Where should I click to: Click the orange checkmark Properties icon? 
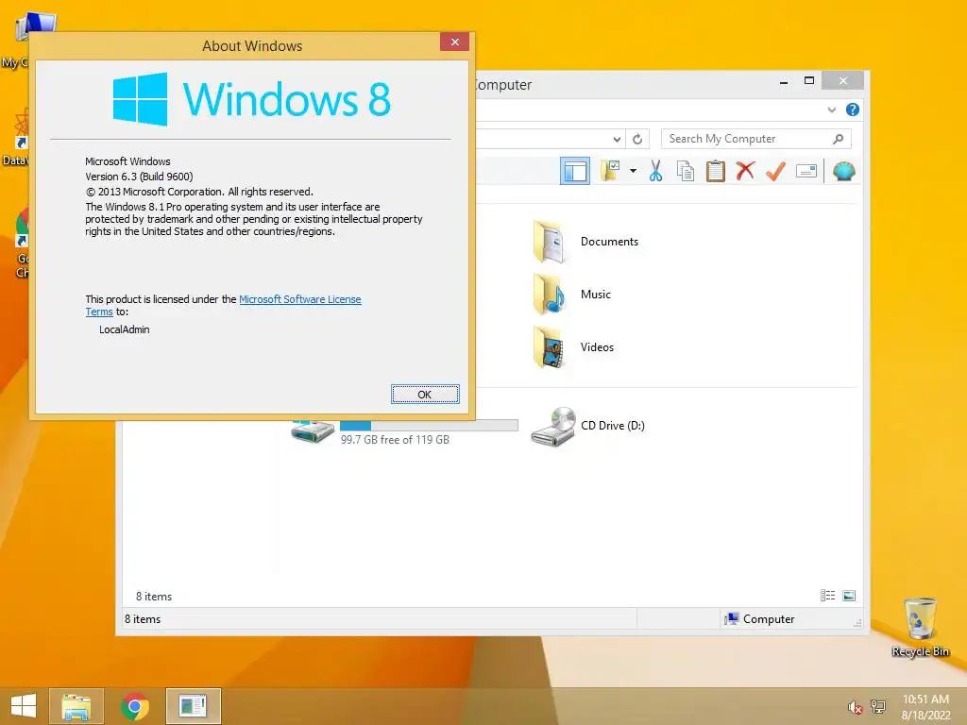click(775, 171)
